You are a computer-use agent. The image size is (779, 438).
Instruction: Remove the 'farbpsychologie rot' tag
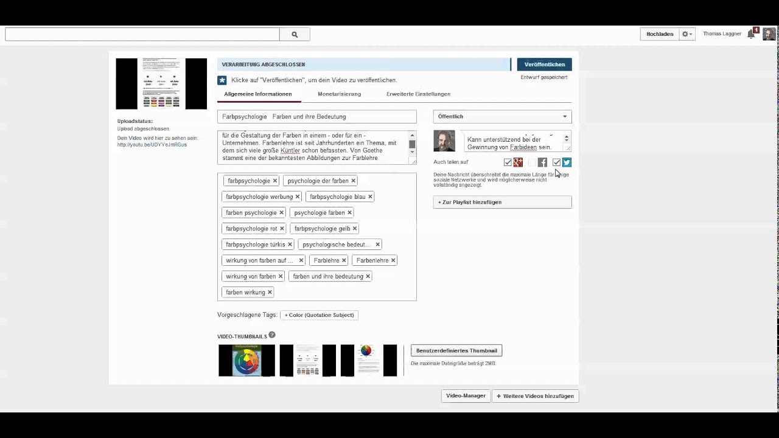coord(282,229)
